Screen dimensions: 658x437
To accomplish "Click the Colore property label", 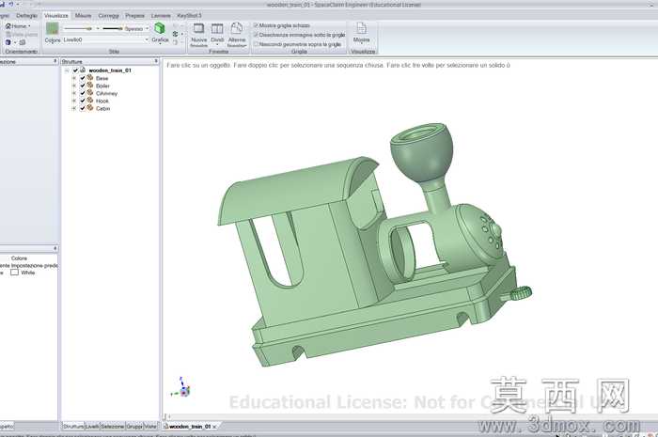I will (x=19, y=258).
